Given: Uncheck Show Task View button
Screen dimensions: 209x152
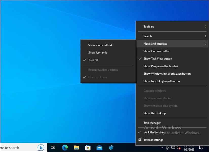Looking at the screenshot, I should [172, 59].
